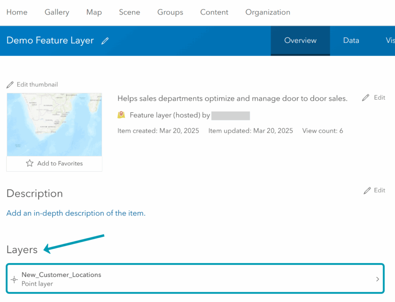
Task: Click the South Africa map thumbnail
Action: [54, 124]
